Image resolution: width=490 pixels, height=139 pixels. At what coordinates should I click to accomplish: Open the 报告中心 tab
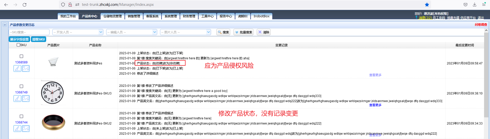point(226,16)
